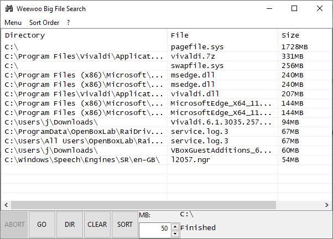Open the Menu menu
Image resolution: width=333 pixels, height=239 pixels.
click(x=13, y=23)
